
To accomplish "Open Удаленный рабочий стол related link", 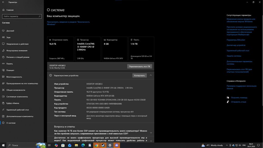I will 238,51.
